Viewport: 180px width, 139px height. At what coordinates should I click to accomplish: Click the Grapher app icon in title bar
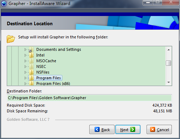pyautogui.click(x=4, y=4)
